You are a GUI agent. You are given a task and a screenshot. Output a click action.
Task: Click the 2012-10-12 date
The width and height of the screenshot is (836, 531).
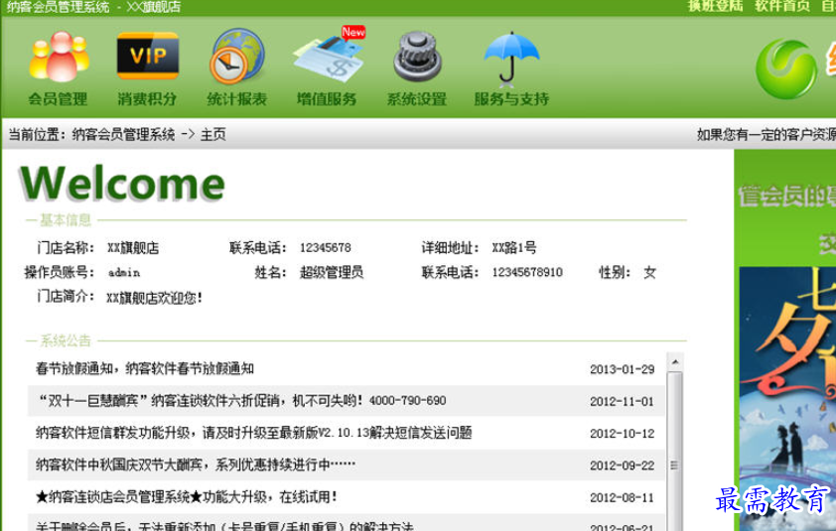click(623, 434)
